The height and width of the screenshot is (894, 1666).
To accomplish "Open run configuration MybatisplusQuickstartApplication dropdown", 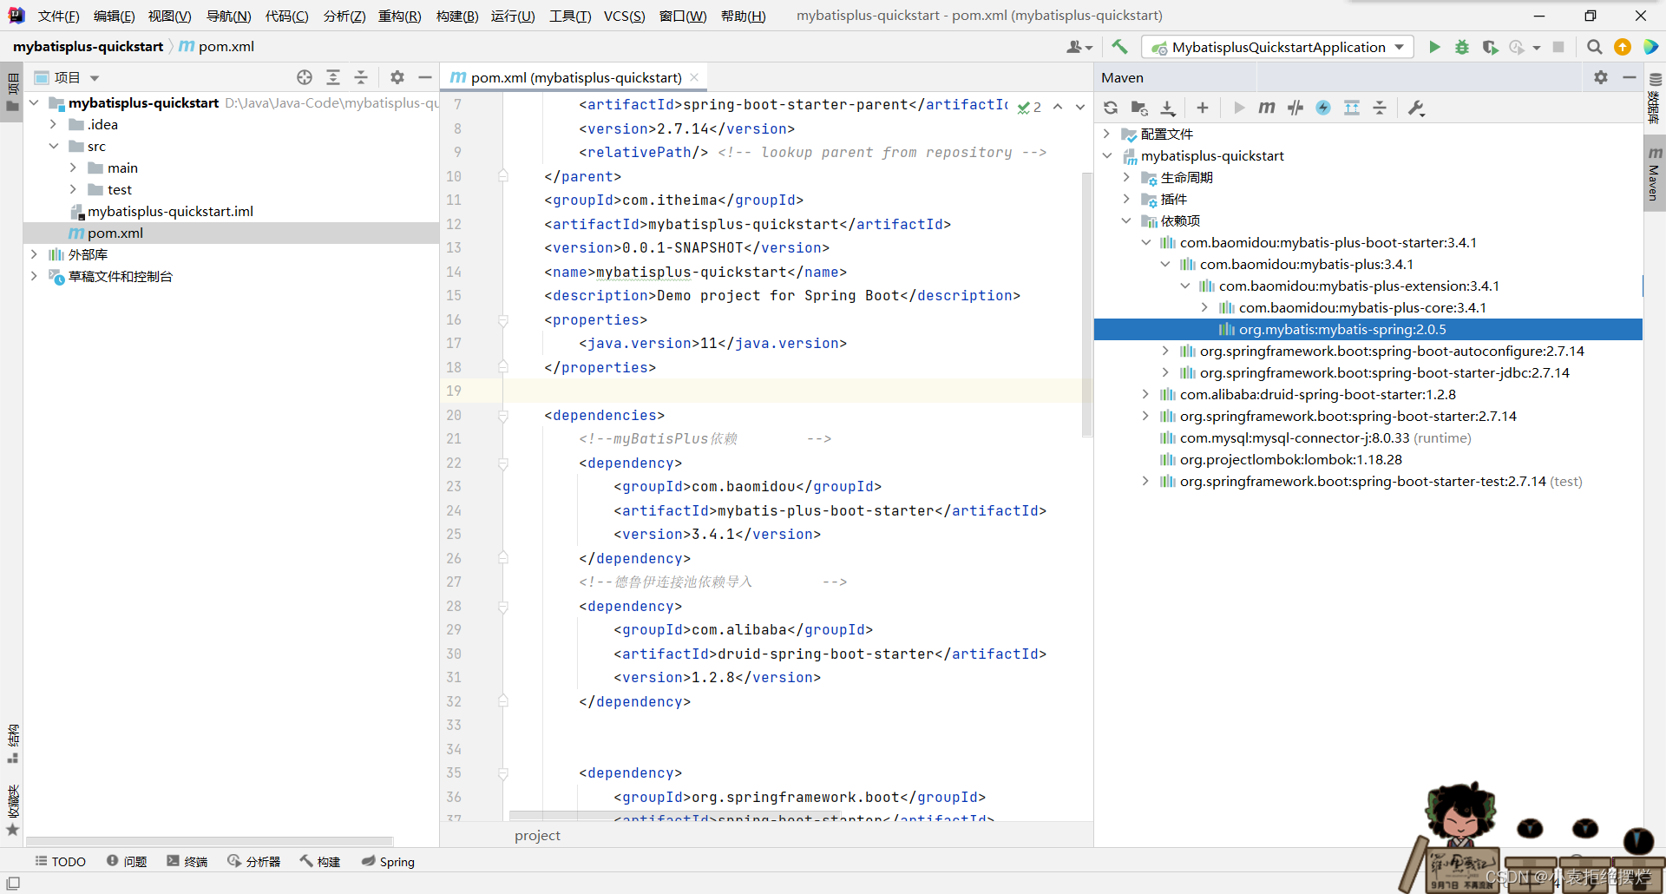I will coord(1278,47).
